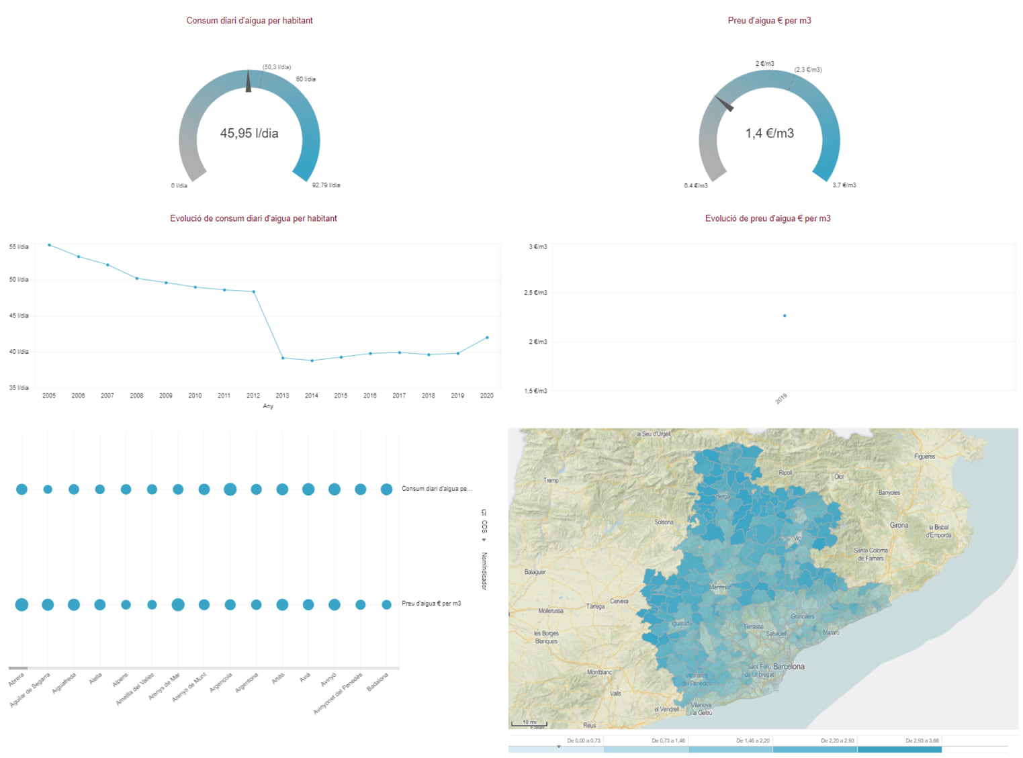Viewport: 1023px width, 758px height.
Task: Click the (2,3 €/m3) reference label on gauge
Action: click(x=808, y=70)
